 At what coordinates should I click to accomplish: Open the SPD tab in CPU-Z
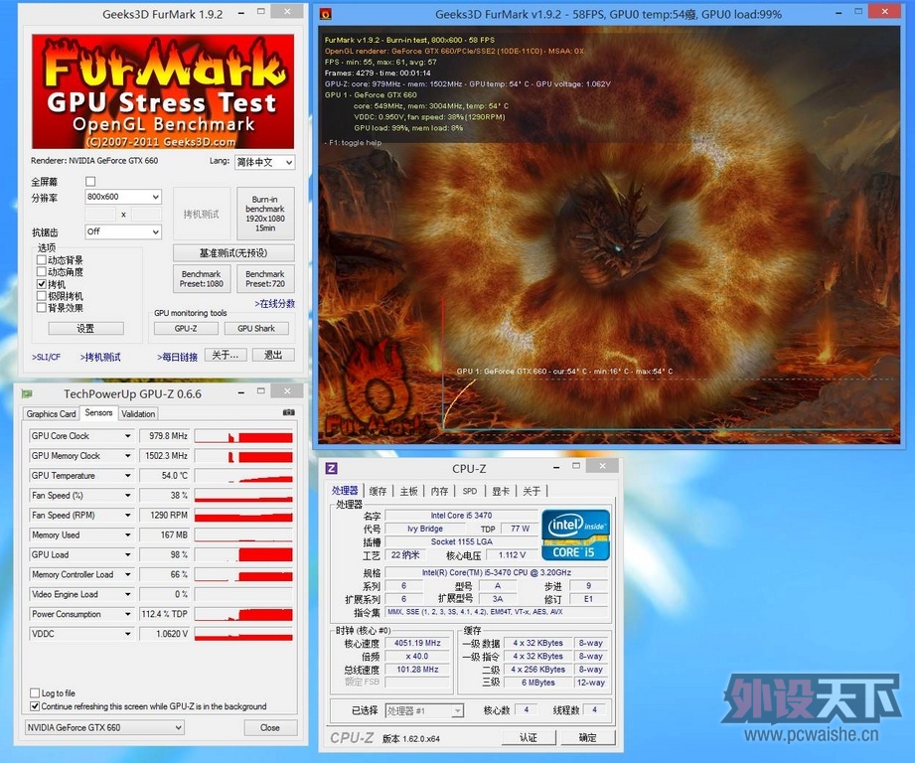(x=470, y=491)
